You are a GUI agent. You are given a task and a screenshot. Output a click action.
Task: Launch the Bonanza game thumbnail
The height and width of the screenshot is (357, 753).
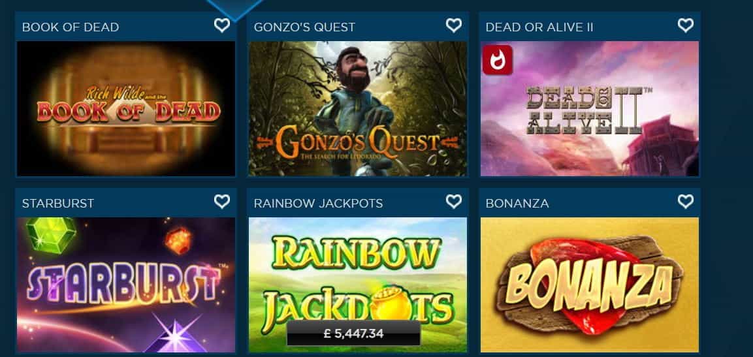click(x=590, y=285)
